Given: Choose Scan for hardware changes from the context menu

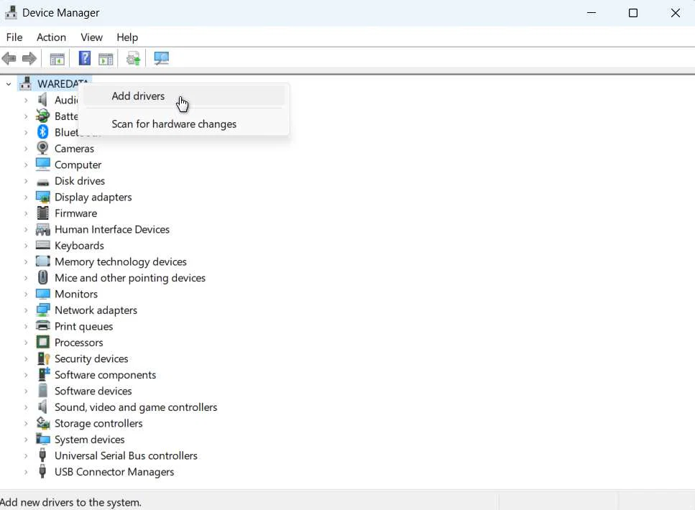Looking at the screenshot, I should (174, 124).
